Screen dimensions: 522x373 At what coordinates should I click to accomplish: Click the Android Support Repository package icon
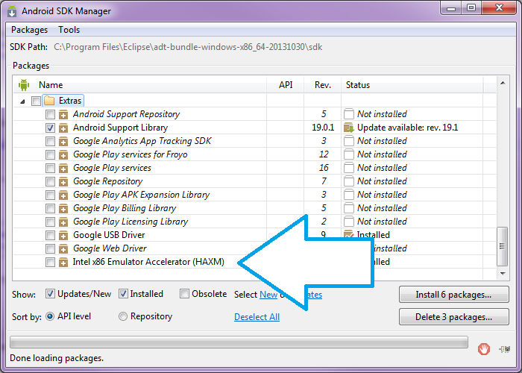pos(63,114)
